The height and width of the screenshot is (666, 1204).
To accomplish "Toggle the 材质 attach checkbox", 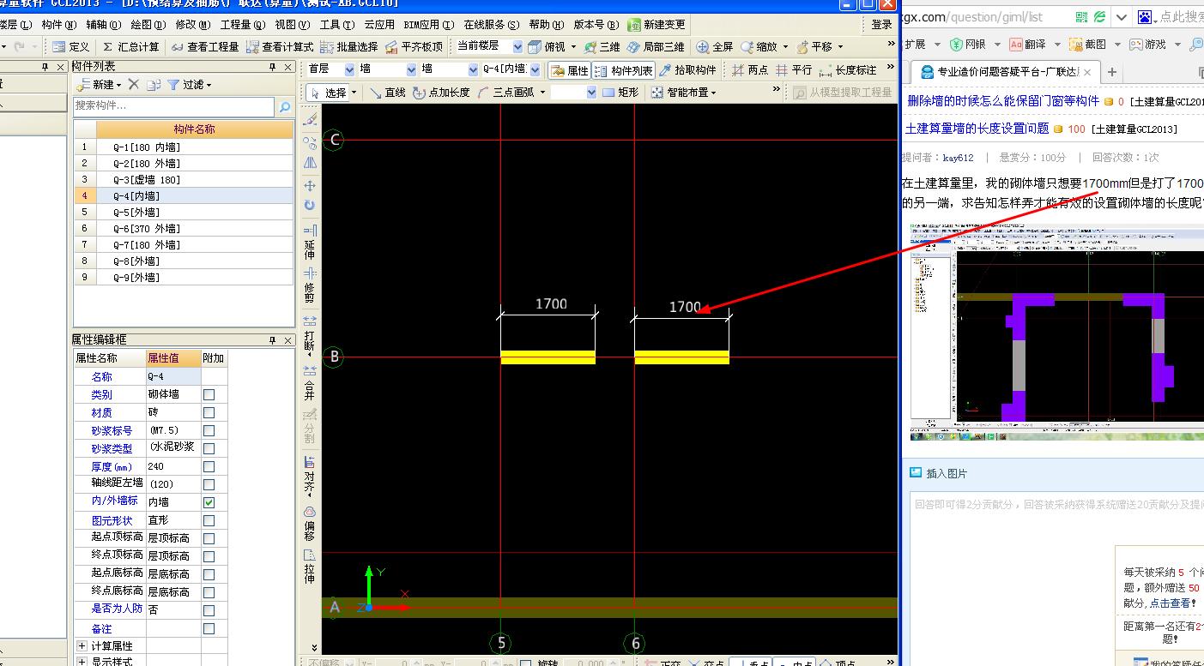I will pos(209,412).
